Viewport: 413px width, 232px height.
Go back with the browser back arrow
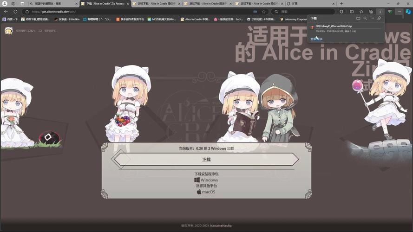(6, 11)
